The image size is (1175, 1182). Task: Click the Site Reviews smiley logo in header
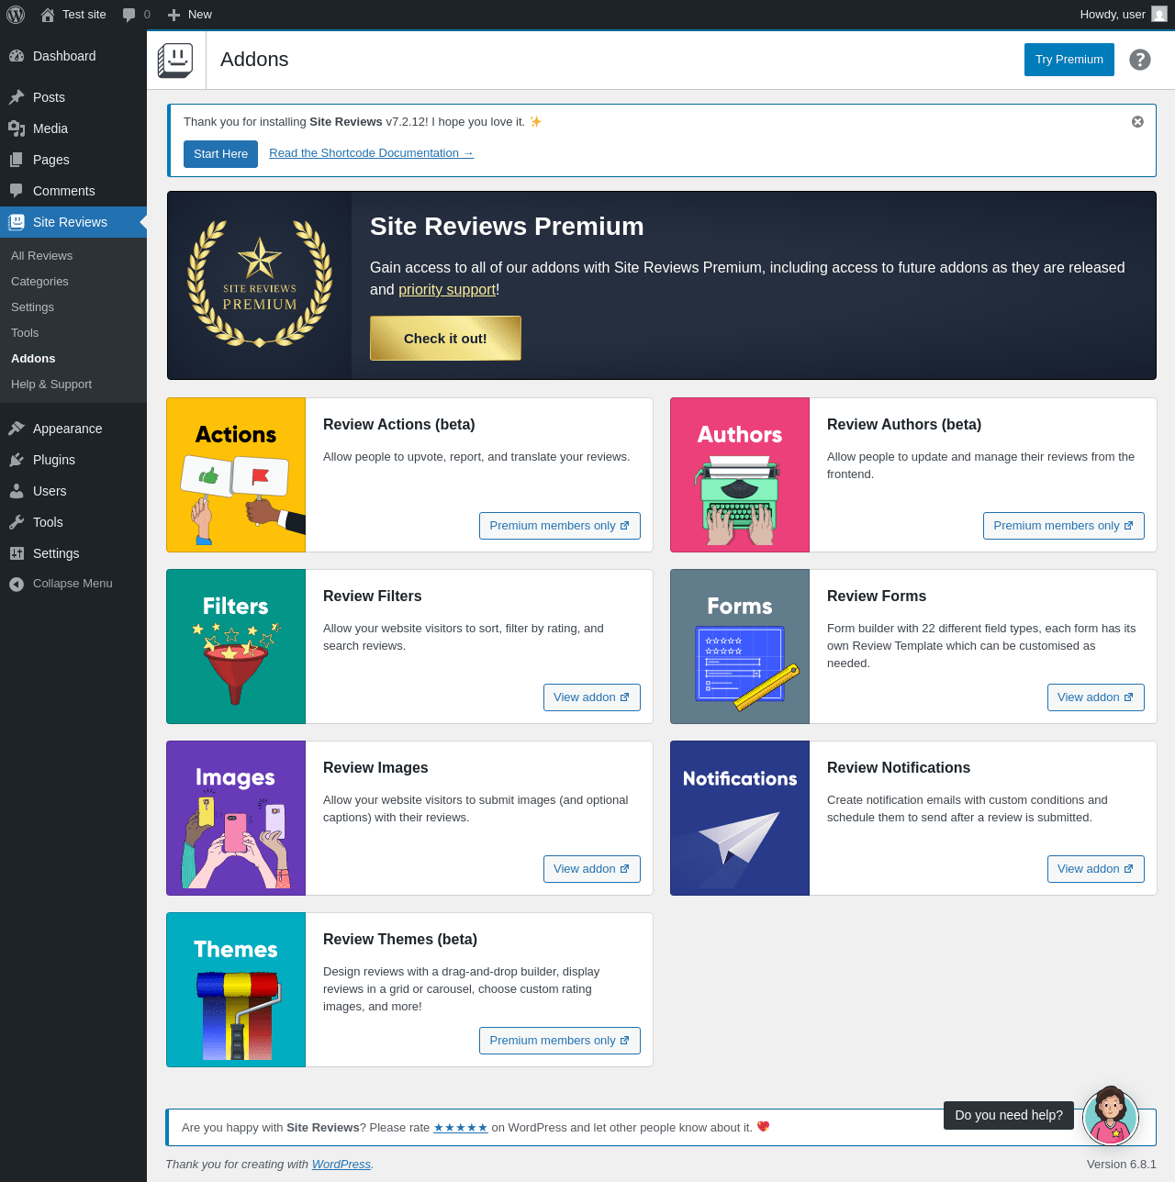tap(175, 61)
